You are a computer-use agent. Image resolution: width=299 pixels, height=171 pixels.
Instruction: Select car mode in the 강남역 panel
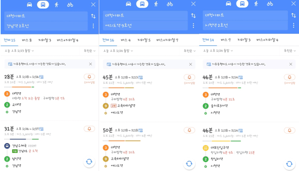coord(29,4)
